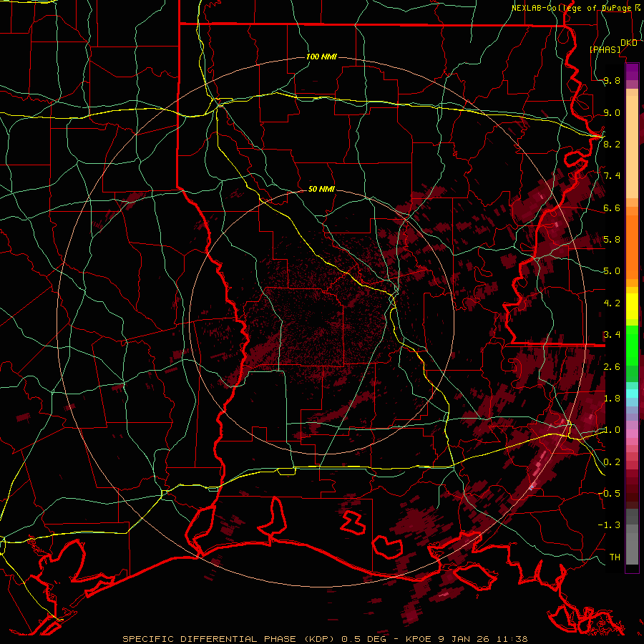Pick the yellow segment of the color bar
Image resolution: width=644 pixels, height=644 pixels.
(x=632, y=306)
